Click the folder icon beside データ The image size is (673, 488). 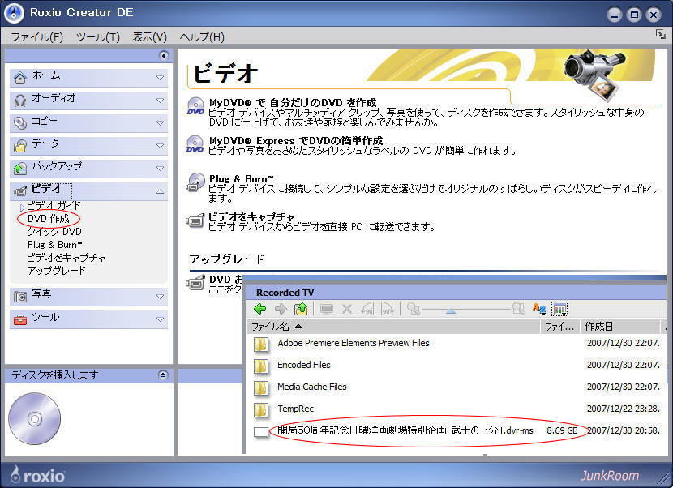point(20,146)
